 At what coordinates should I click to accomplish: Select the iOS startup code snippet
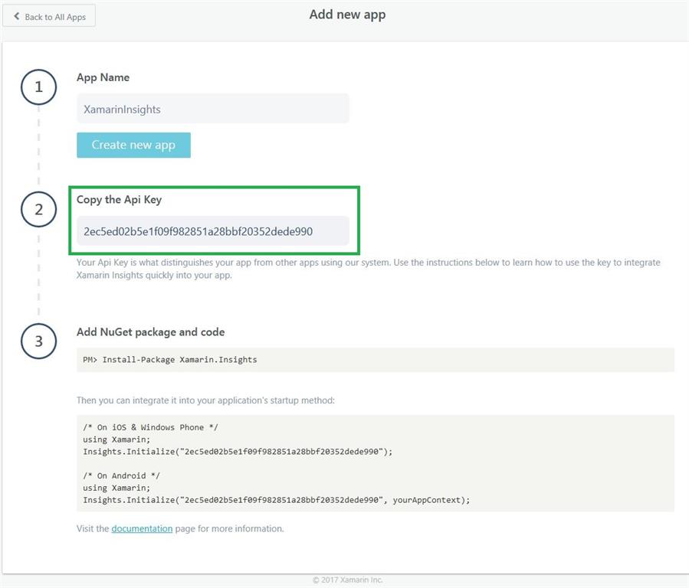coord(230,439)
